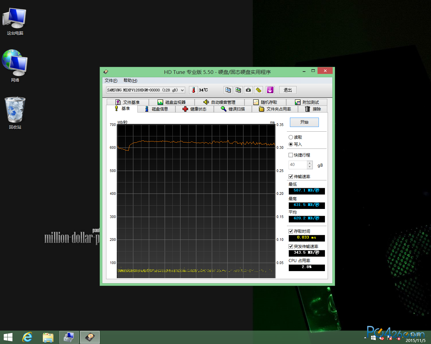Switch to the 随机存取 tab
Image resolution: width=431 pixels, height=344 pixels.
point(265,102)
